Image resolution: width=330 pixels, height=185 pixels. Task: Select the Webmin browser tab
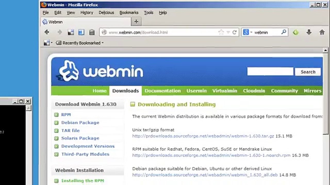pos(86,22)
